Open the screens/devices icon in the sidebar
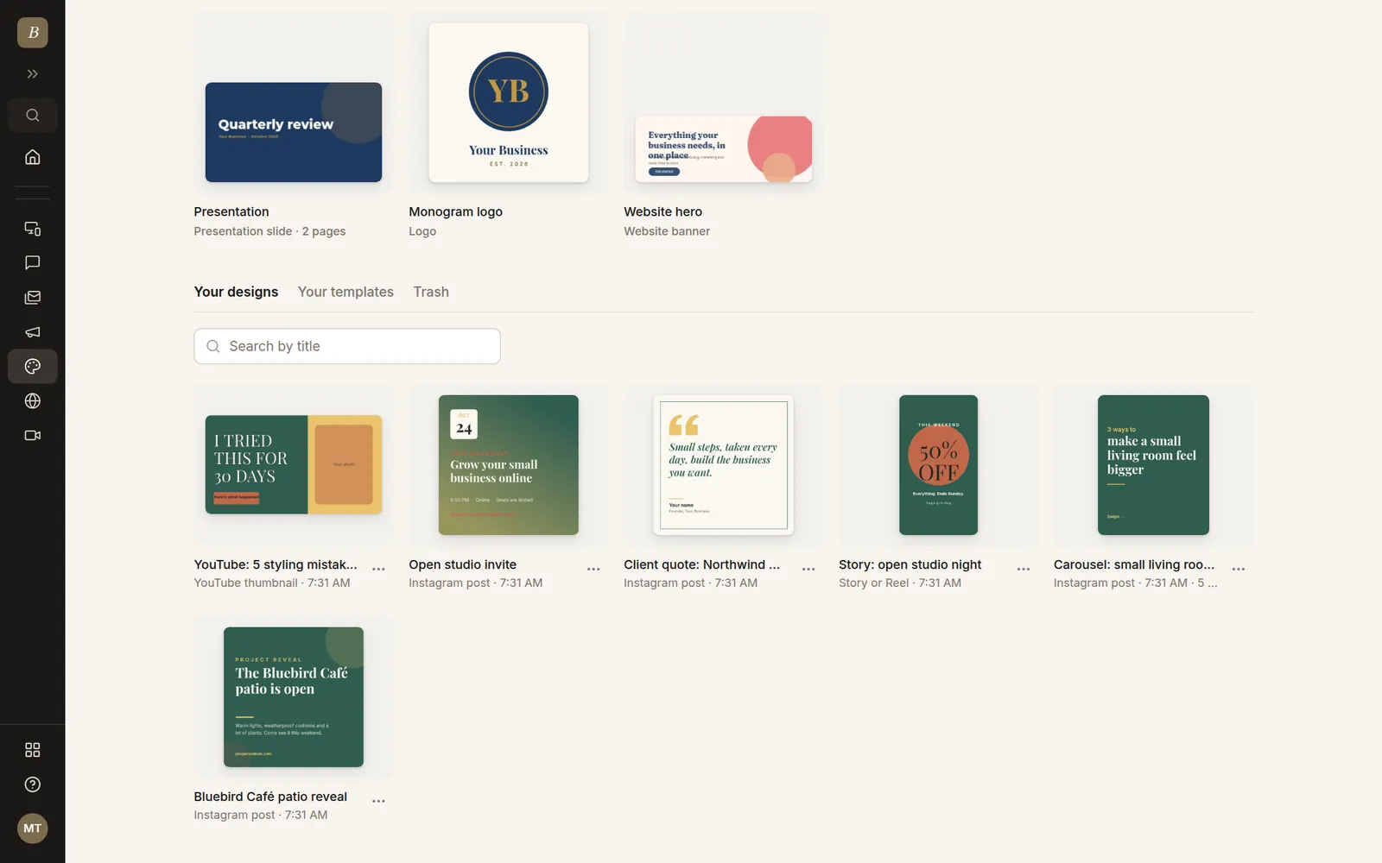1382x863 pixels. 33,229
